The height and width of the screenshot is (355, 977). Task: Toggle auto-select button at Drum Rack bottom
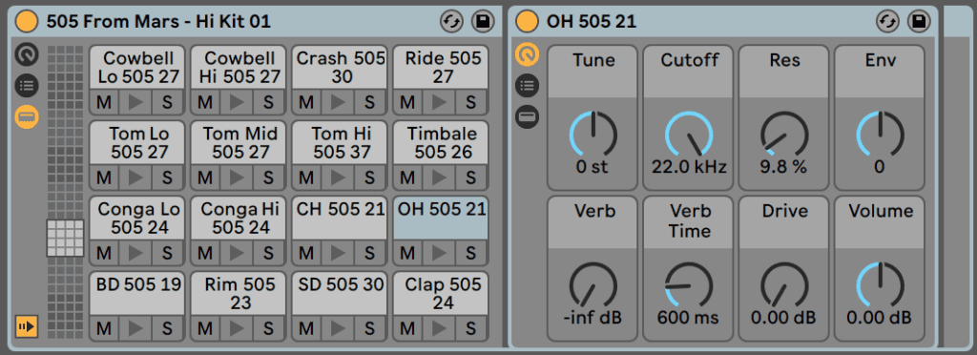click(x=27, y=325)
